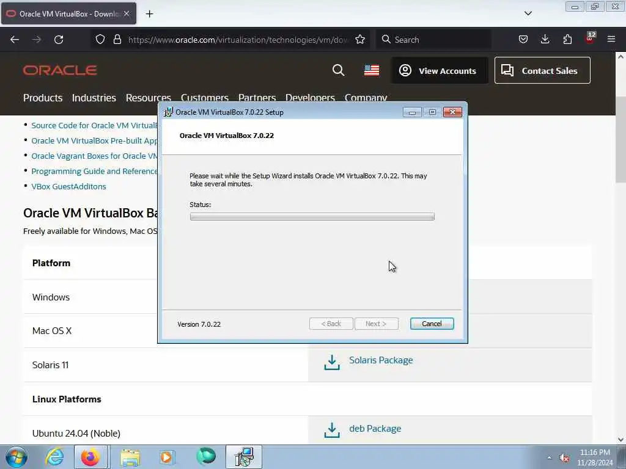This screenshot has width=626, height=469.
Task: Open Source Code for Oracle VM VirtualBox link
Action: [x=94, y=125]
